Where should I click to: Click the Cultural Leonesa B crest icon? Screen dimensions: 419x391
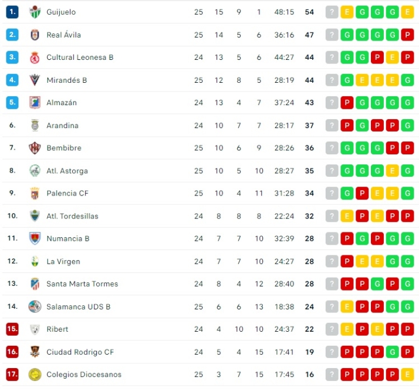[x=35, y=58]
